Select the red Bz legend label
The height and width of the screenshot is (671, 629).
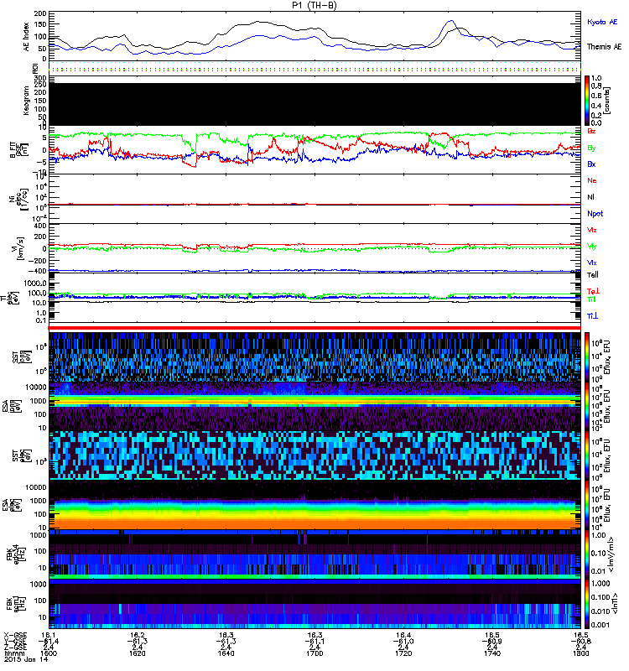point(591,131)
